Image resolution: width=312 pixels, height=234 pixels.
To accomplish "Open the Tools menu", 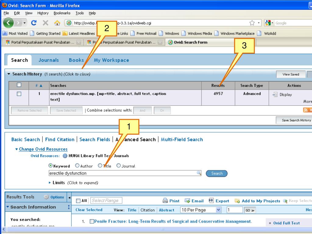I will (x=80, y=13).
